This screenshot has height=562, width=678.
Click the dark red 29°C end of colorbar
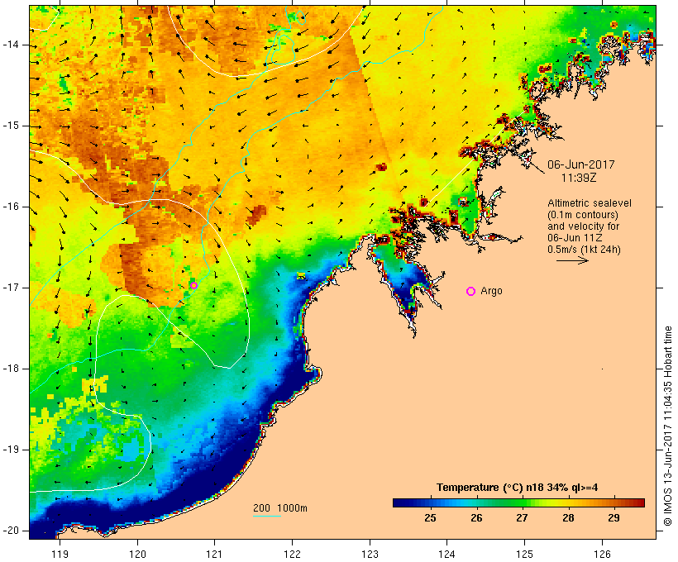[638, 502]
